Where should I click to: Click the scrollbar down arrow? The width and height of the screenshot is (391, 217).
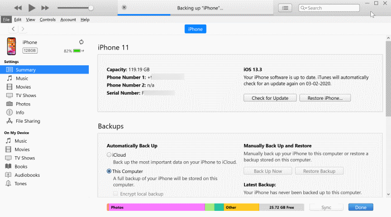click(388, 194)
